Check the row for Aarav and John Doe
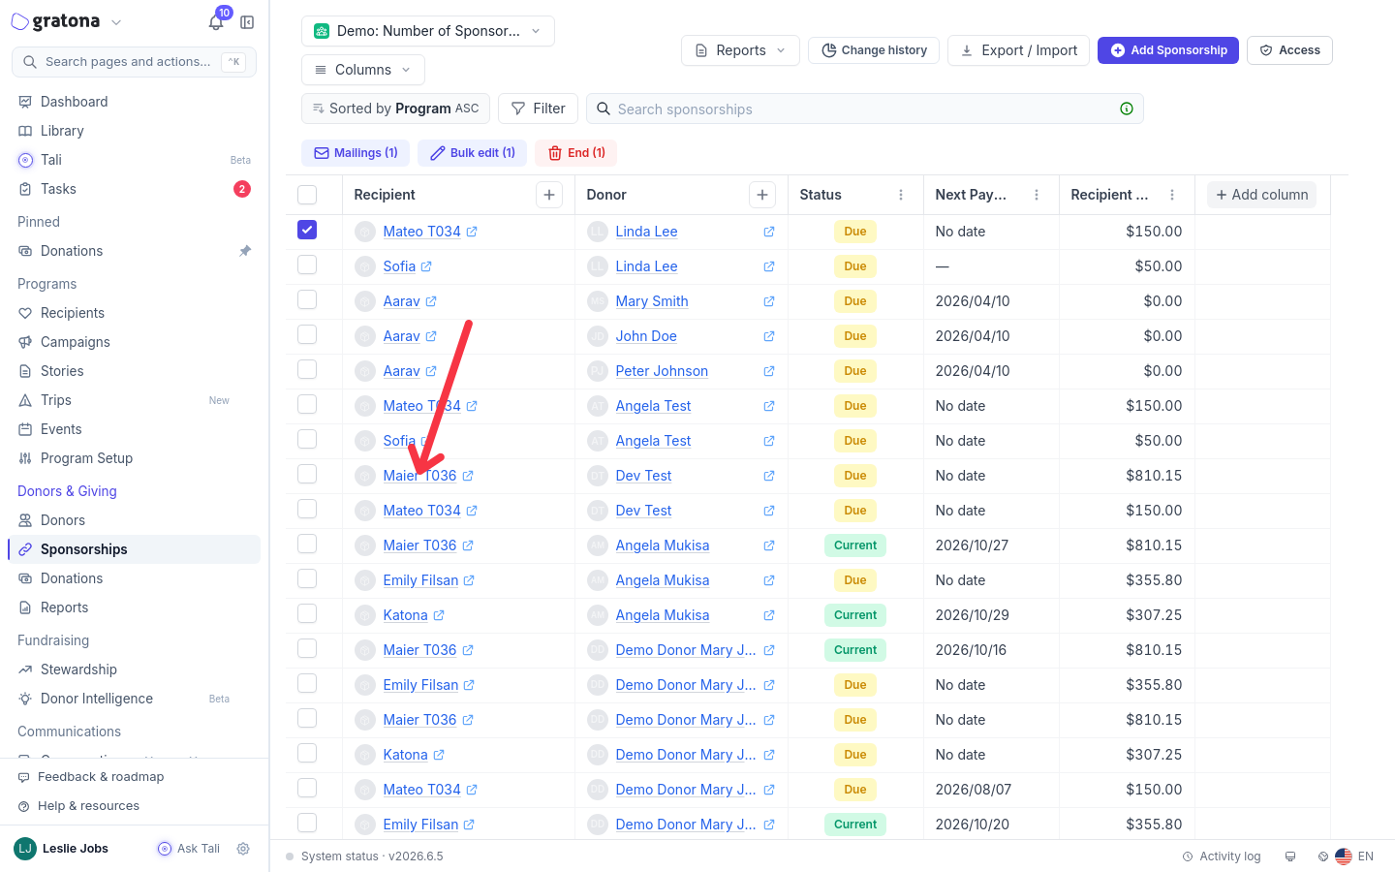Image resolution: width=1395 pixels, height=872 pixels. pyautogui.click(x=307, y=334)
